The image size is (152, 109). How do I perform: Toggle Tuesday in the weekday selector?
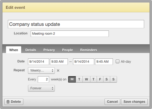[x=79, y=79]
